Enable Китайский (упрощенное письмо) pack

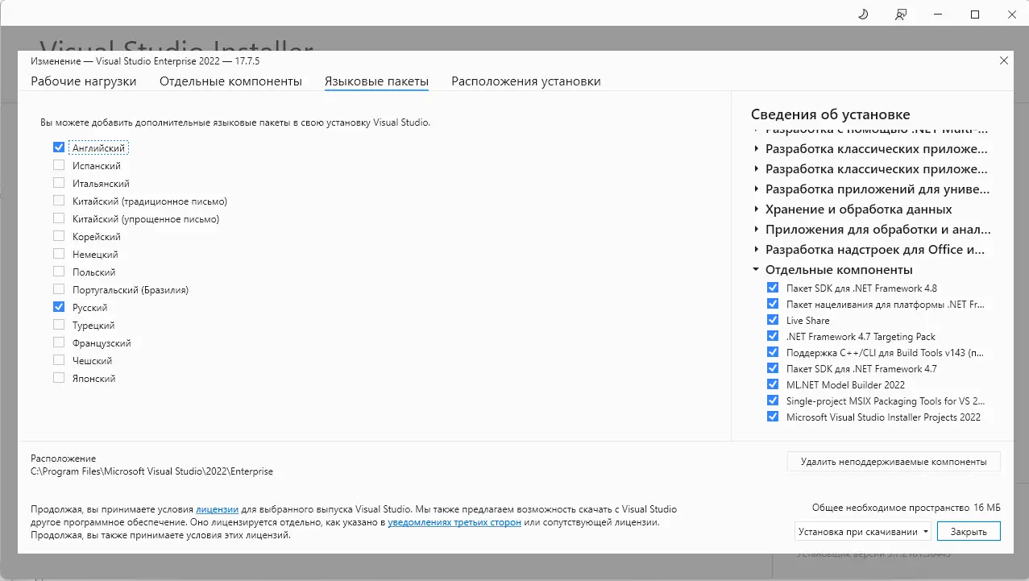(59, 218)
